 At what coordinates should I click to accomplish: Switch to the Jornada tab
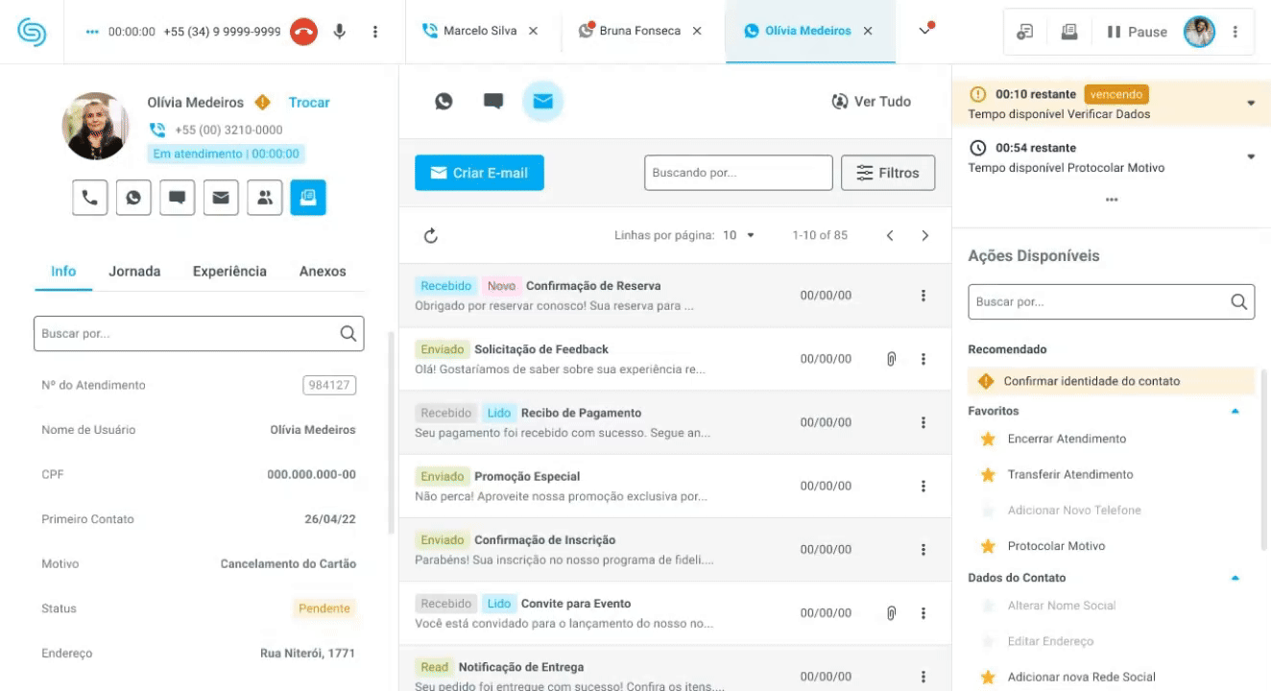pos(134,272)
